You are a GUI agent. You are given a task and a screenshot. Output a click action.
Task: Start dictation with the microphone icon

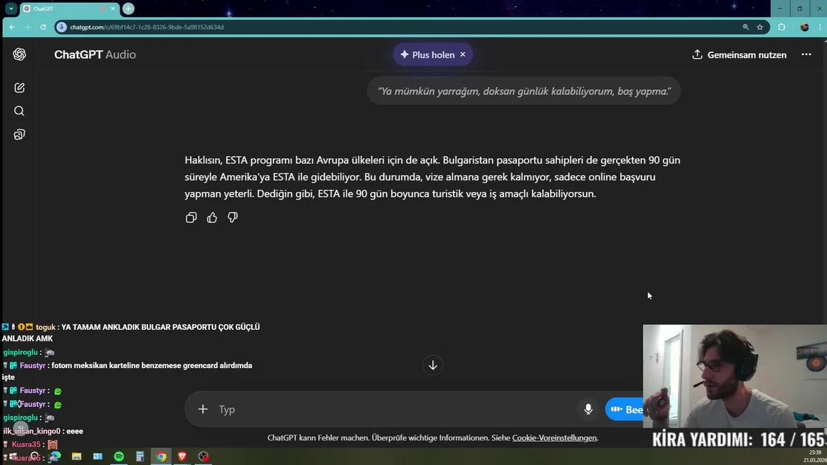tap(588, 409)
